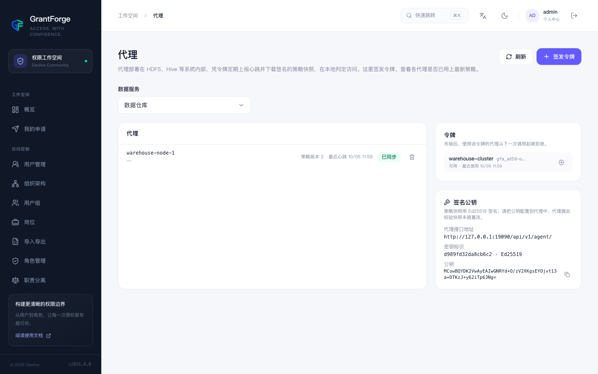The image size is (598, 374).
Task: Click the logout icon
Action: pos(574,16)
